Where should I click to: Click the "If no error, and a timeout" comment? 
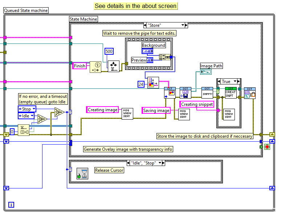(43, 99)
